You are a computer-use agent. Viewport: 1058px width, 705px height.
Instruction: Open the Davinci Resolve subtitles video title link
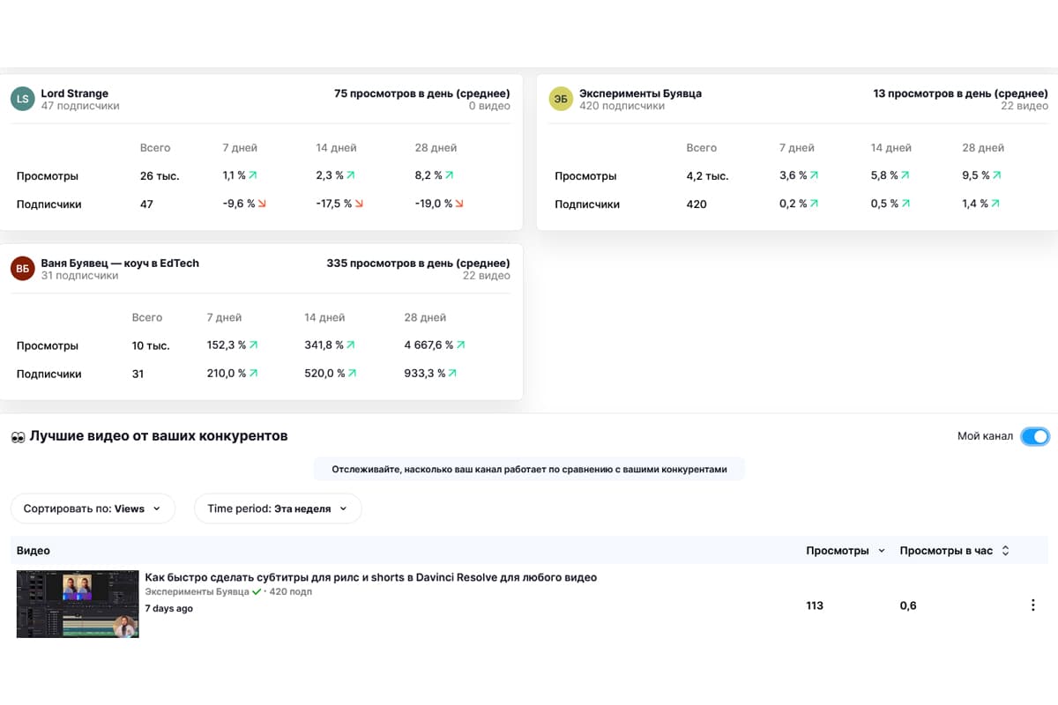point(370,577)
